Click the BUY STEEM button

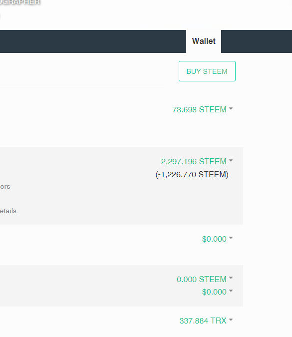(x=207, y=71)
